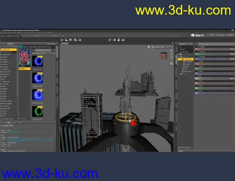The height and width of the screenshot is (181, 235).
Task: Toggle the Filter By Context checkbox
Action: point(2,119)
